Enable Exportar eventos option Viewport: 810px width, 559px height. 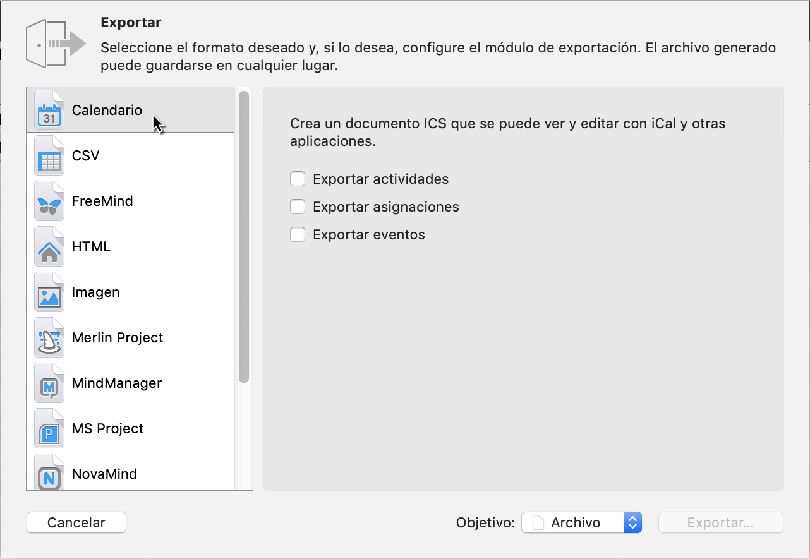point(298,234)
